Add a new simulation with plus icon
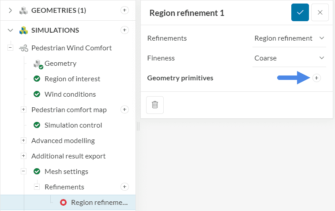Screen dimensions: 335x211 point(125,30)
